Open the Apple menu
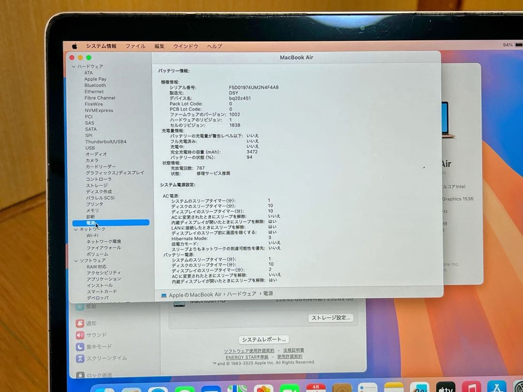The width and height of the screenshot is (523, 392). pyautogui.click(x=75, y=46)
